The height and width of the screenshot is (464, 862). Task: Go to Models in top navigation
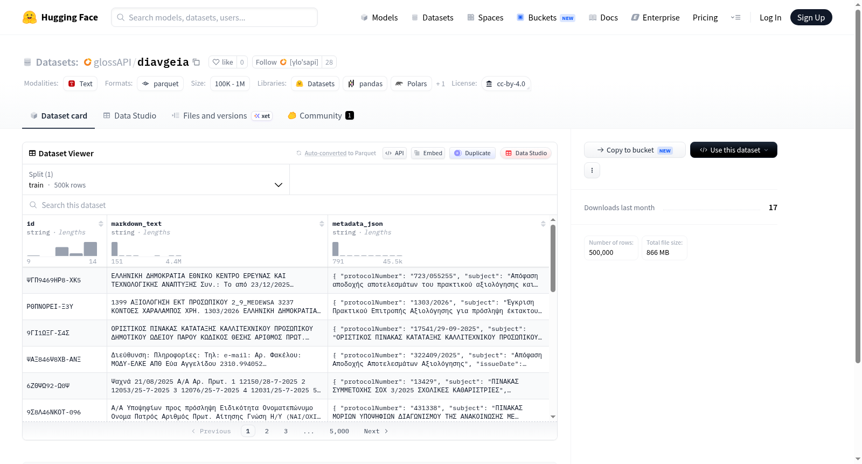(x=379, y=18)
